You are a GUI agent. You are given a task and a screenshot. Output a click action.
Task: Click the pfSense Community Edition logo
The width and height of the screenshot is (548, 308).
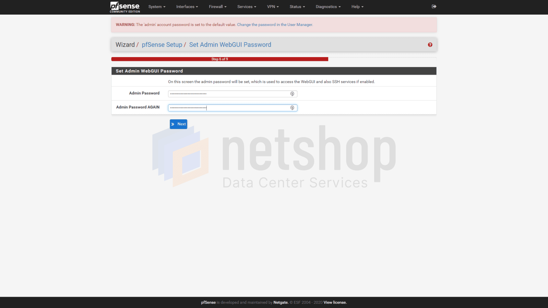click(125, 7)
